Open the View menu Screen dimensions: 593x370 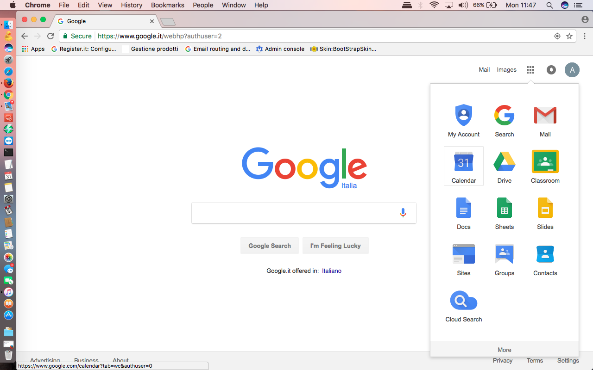[105, 5]
